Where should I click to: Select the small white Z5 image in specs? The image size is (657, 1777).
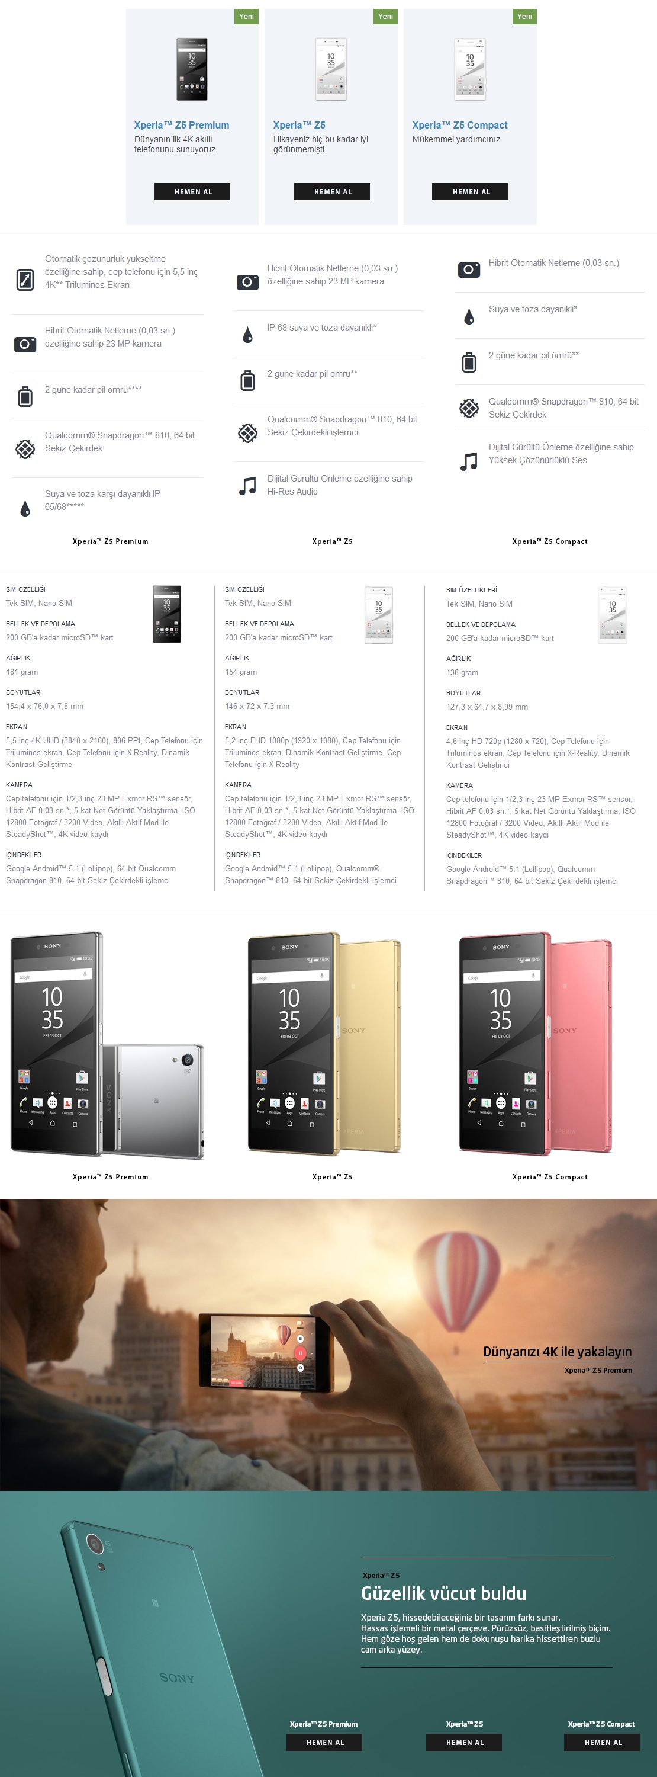378,615
